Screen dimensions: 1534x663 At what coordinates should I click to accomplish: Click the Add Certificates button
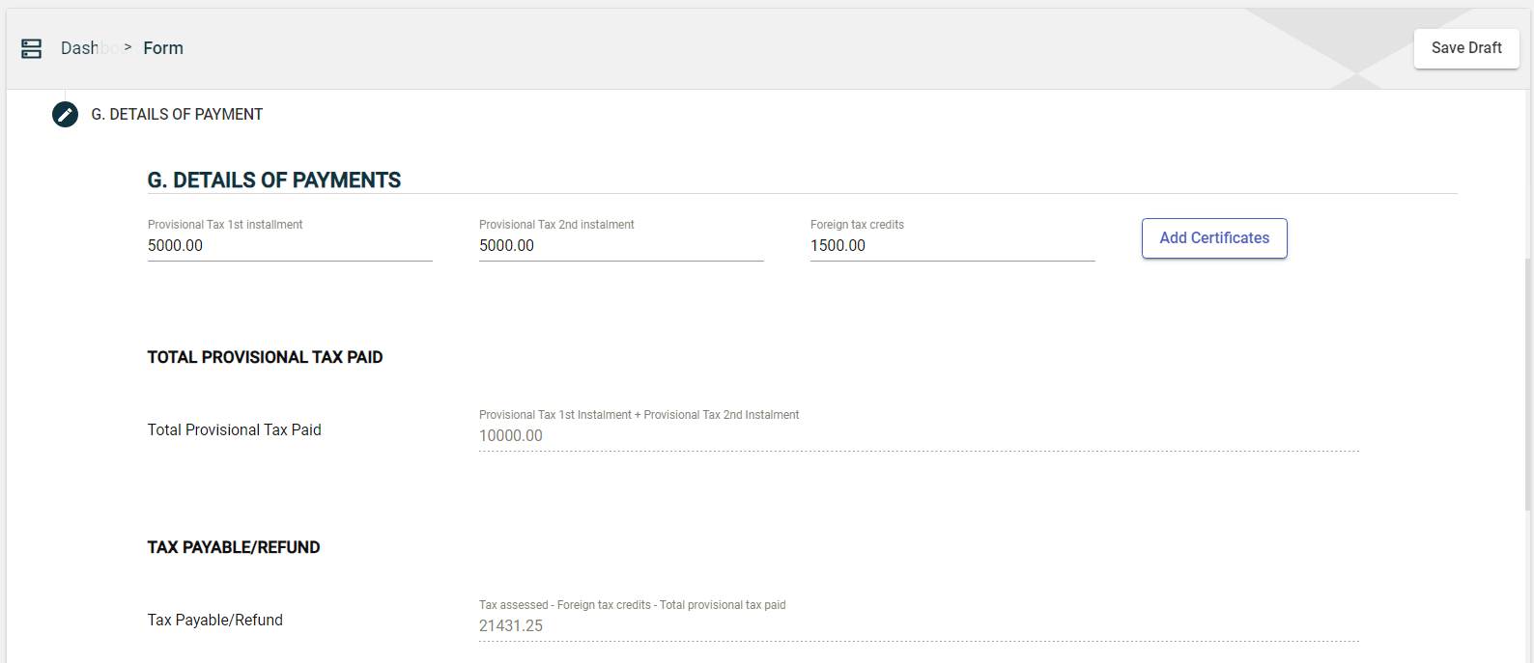pyautogui.click(x=1213, y=238)
